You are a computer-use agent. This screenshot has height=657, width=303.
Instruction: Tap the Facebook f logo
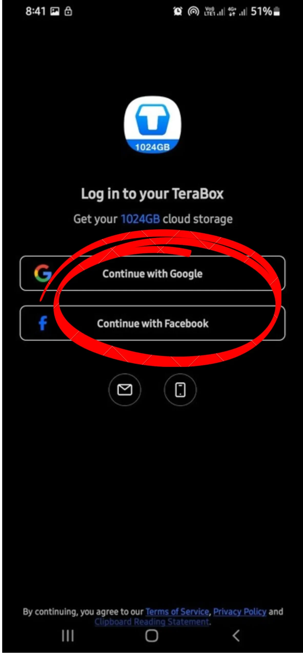43,323
